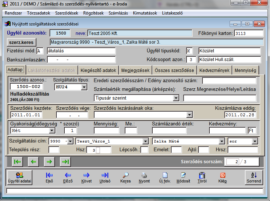Open the Szerződés lezárásának oka dropdown
The width and height of the screenshot is (270, 201).
coord(189,115)
